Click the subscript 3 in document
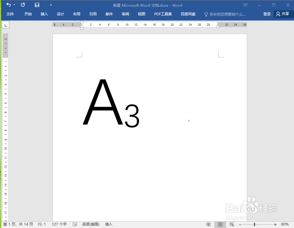The height and width of the screenshot is (228, 294). (x=132, y=116)
